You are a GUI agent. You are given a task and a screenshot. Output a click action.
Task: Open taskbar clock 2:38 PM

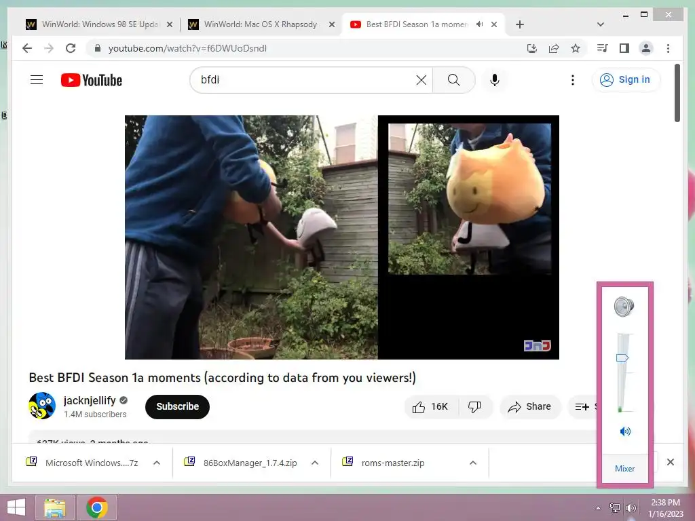click(x=665, y=507)
